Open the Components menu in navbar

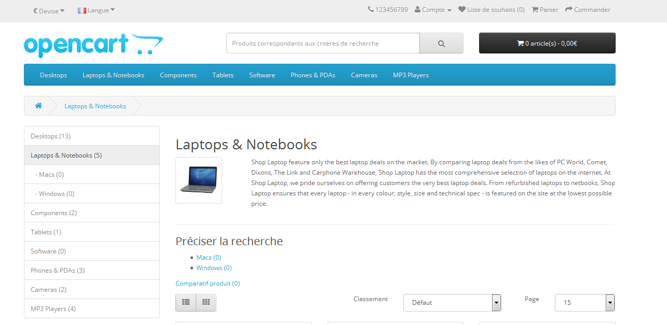pos(178,75)
